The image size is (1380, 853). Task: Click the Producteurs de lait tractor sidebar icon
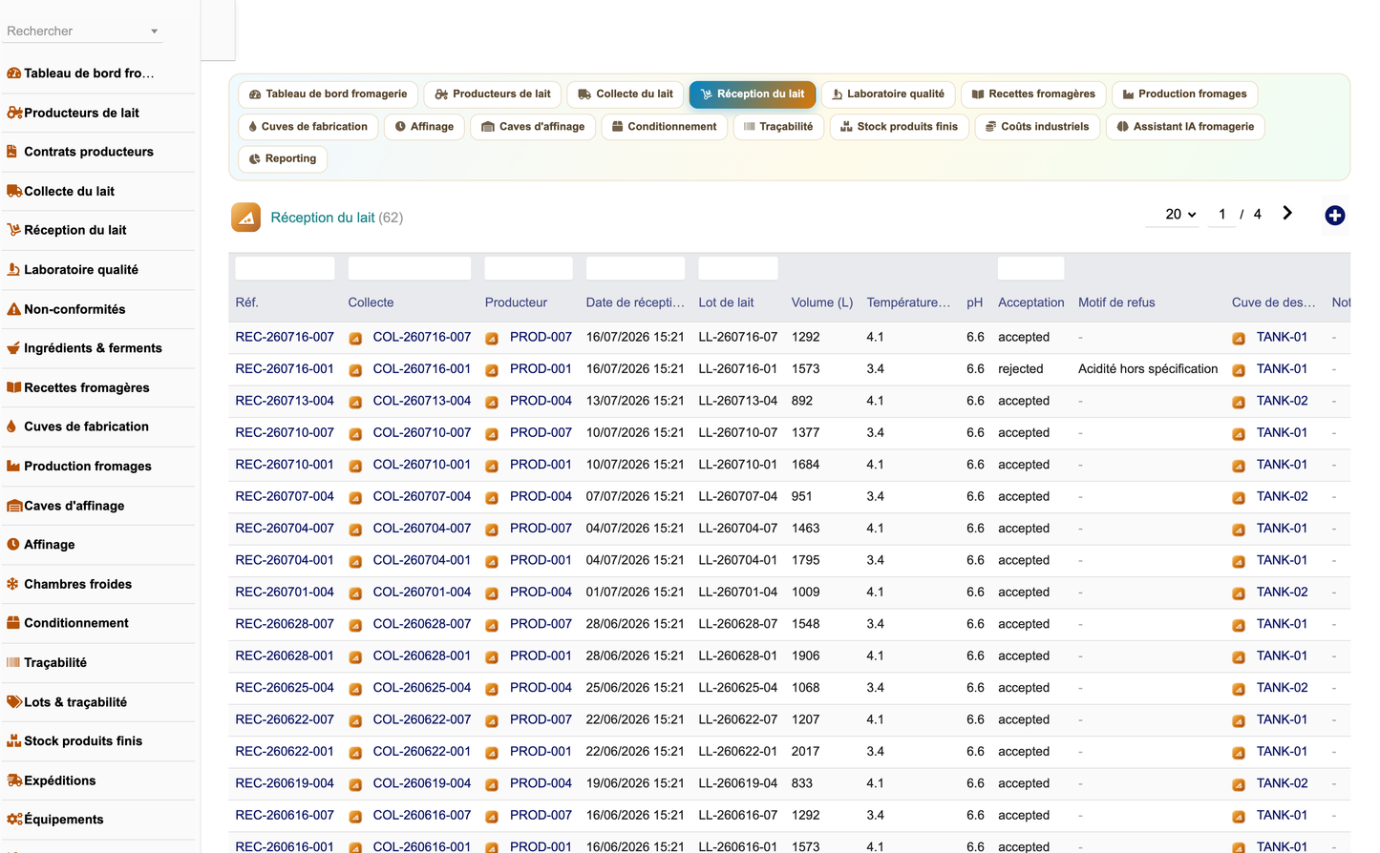point(13,113)
